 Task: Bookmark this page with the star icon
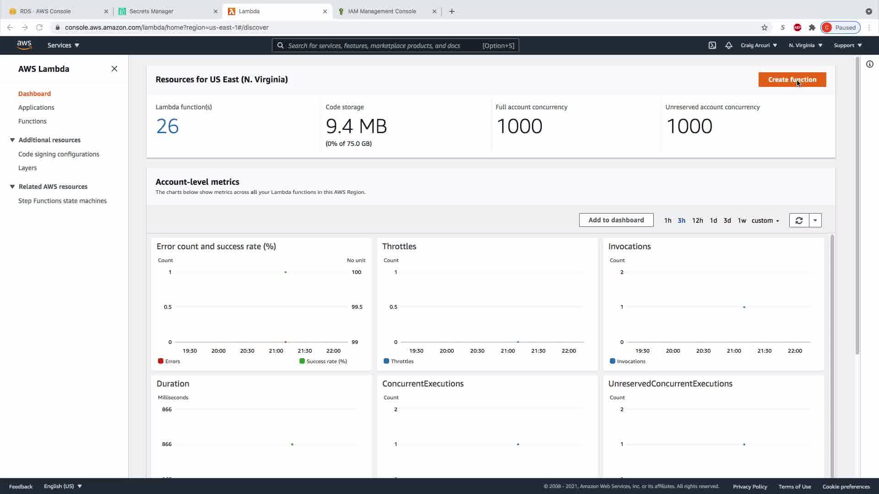[x=765, y=27]
